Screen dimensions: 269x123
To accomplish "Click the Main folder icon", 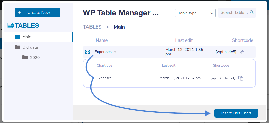I will point(17,37).
